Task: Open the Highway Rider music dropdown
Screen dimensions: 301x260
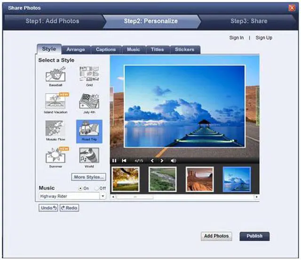Action: [103, 196]
